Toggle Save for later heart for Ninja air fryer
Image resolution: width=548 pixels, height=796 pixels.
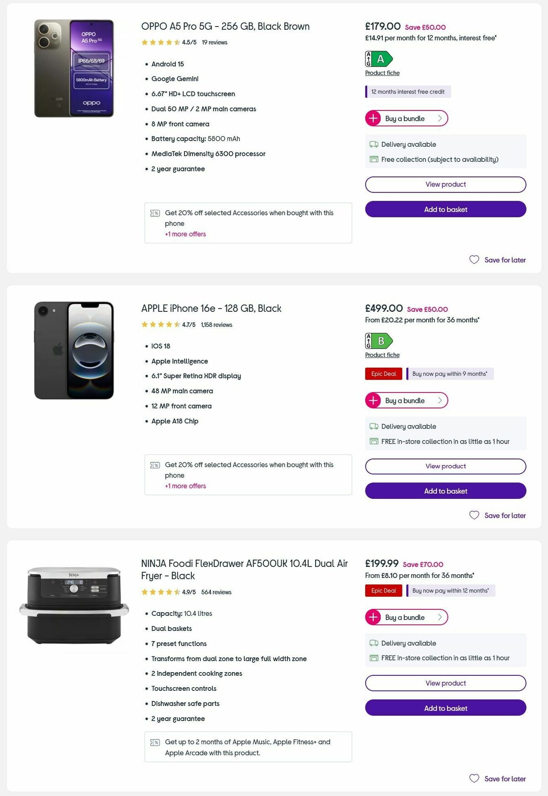click(474, 778)
